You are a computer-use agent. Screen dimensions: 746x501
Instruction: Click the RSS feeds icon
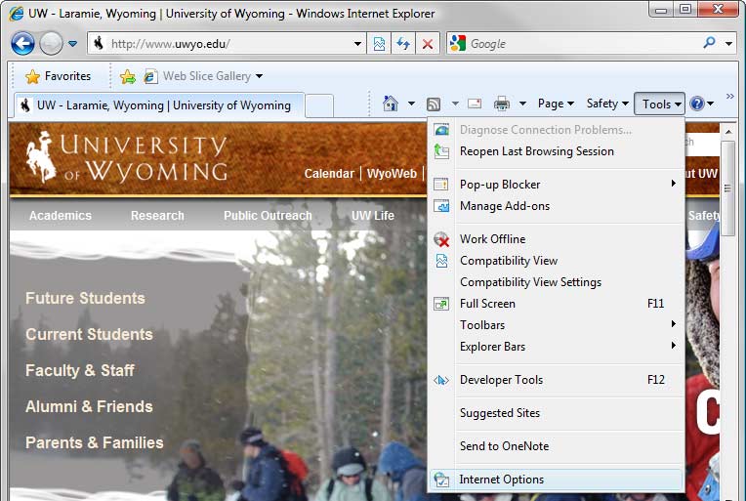point(434,104)
